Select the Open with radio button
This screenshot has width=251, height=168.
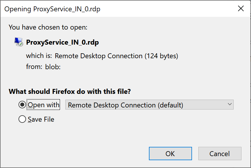tap(22, 105)
